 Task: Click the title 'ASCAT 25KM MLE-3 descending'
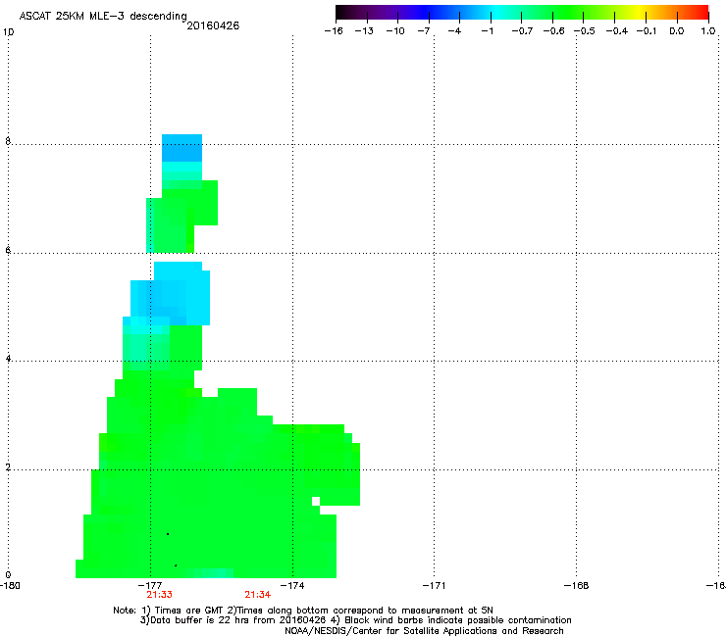[x=103, y=16]
